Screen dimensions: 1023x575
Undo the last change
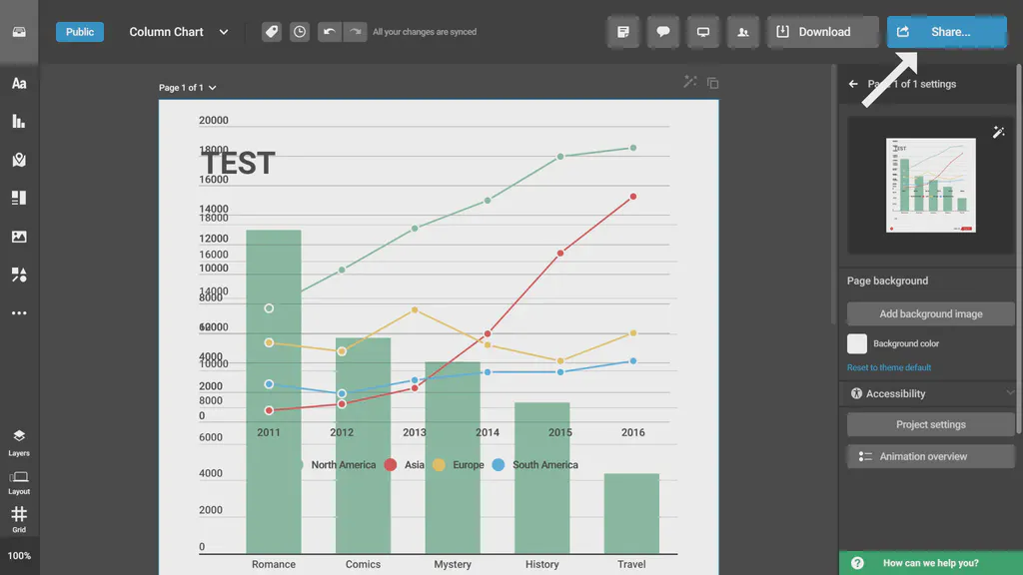[x=327, y=31]
